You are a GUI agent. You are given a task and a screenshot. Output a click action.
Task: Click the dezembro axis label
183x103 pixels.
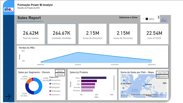152,64
